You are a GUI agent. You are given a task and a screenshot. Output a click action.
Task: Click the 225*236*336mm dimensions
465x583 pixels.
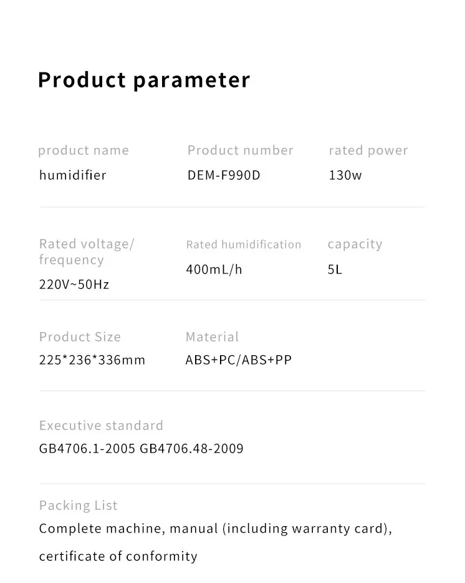click(92, 360)
